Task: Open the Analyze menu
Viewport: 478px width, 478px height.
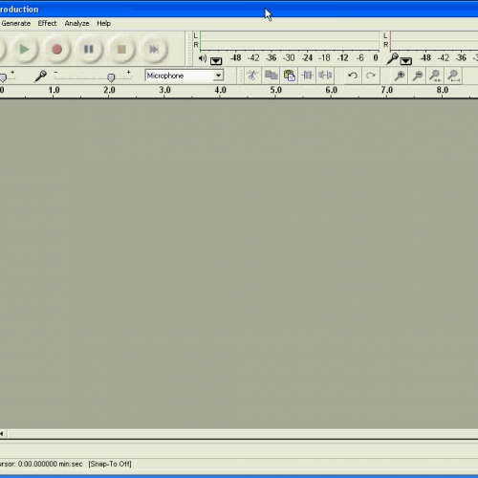Action: [x=76, y=23]
